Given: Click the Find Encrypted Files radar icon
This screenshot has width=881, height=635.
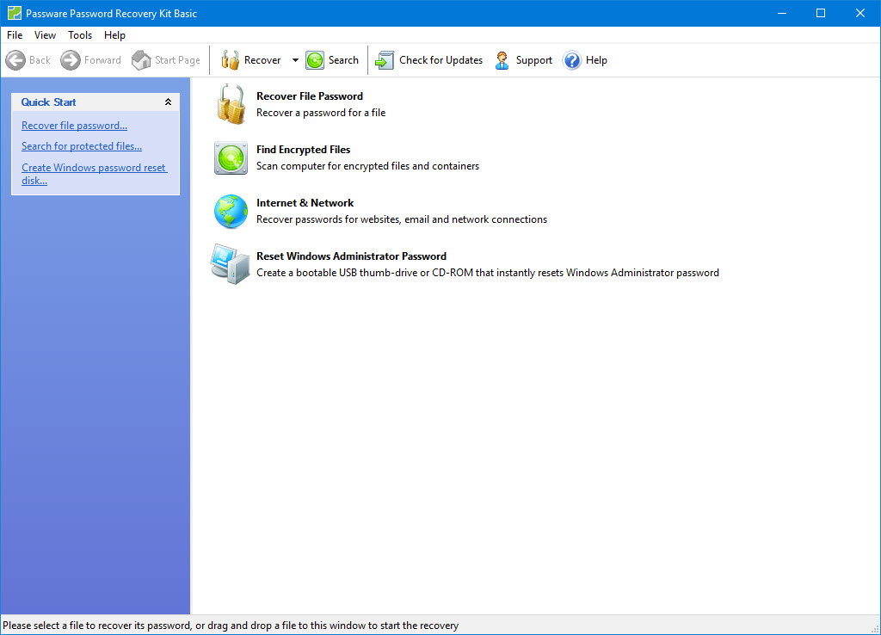Looking at the screenshot, I should 231,158.
